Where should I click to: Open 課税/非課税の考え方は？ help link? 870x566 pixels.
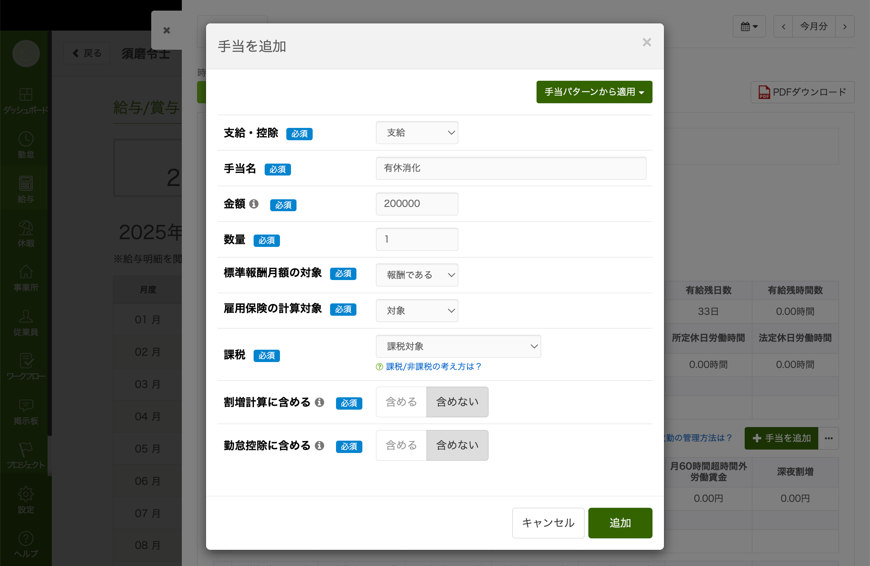433,366
